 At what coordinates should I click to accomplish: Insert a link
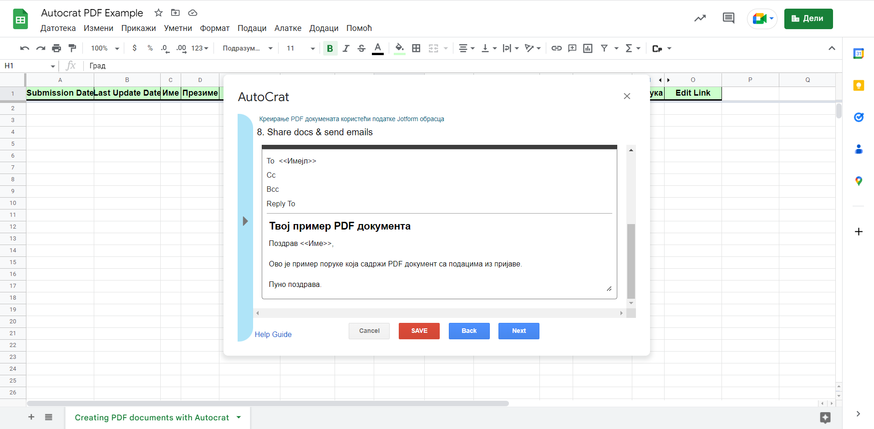click(x=556, y=48)
